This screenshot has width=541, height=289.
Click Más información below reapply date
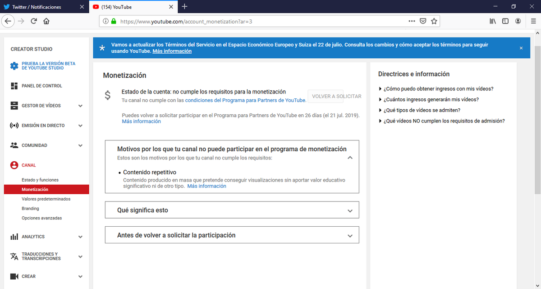(141, 121)
